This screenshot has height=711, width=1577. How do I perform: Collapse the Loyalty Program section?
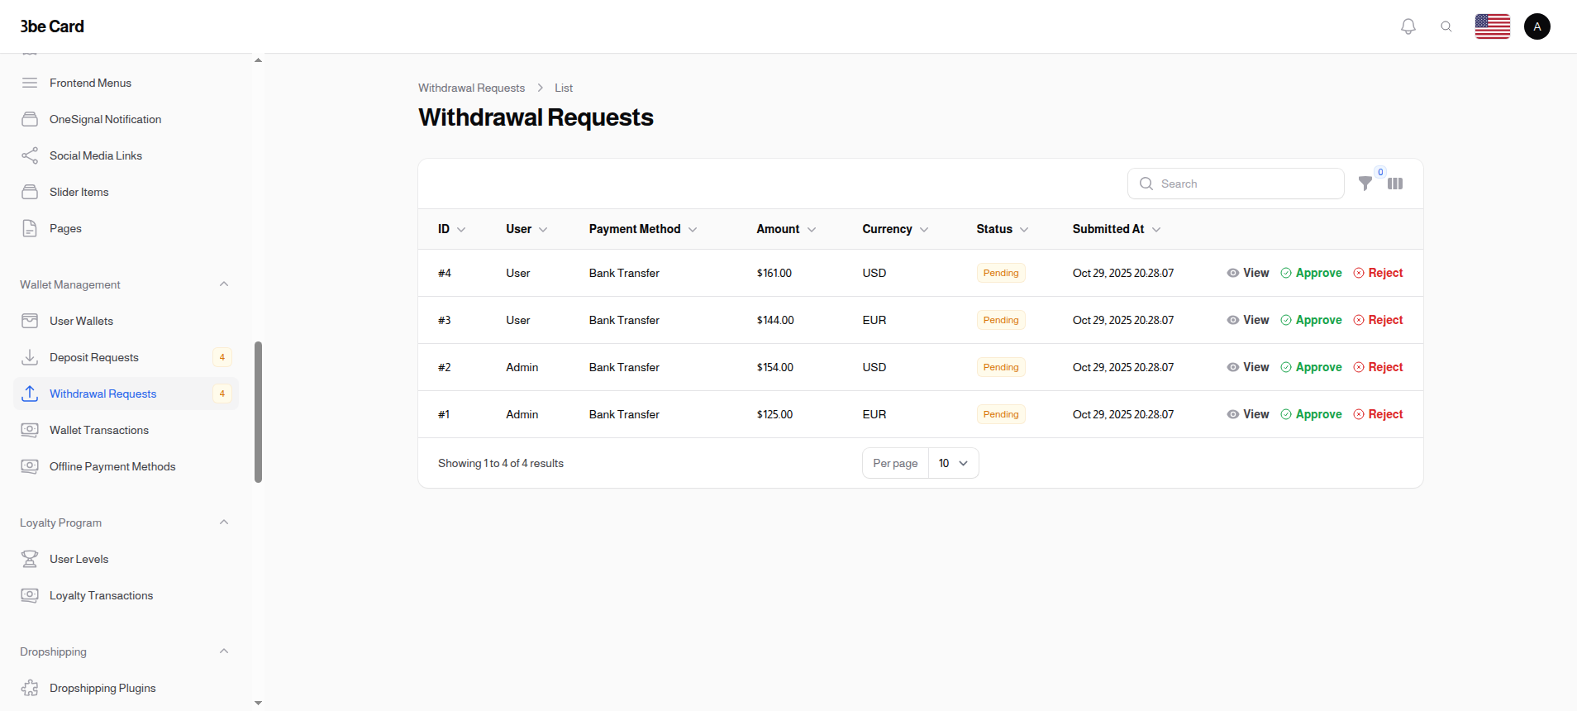click(224, 523)
